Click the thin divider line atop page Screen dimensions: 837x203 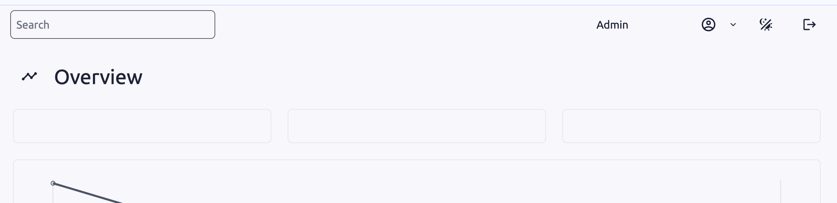[418, 5]
